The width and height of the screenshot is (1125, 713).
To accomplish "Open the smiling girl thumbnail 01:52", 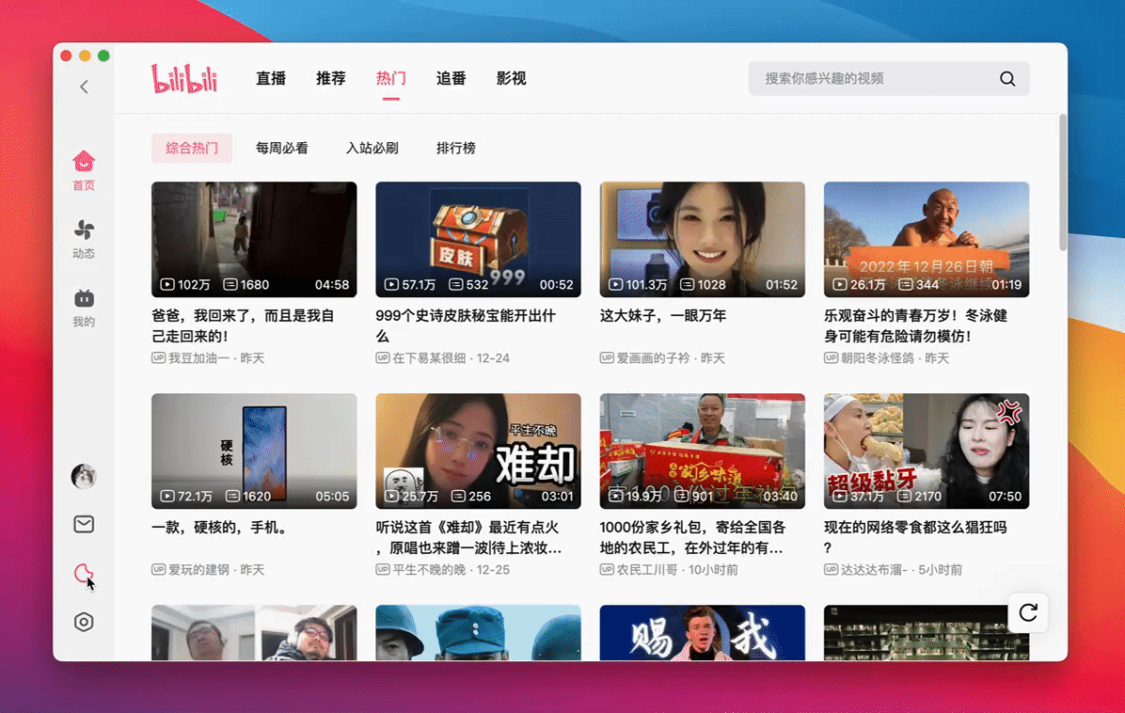I will [703, 240].
